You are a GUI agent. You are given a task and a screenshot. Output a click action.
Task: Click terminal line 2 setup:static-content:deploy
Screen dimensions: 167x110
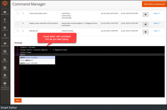click(x=44, y=50)
